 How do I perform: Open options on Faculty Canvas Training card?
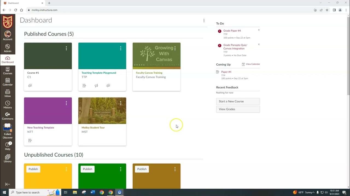pos(175,48)
